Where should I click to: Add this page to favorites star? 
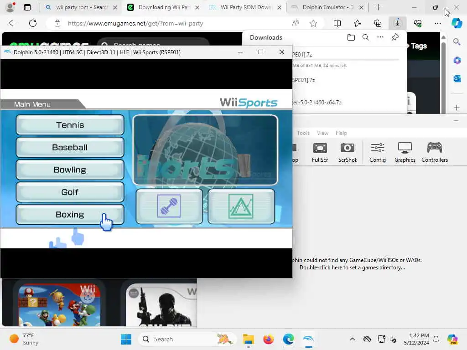tap(313, 23)
